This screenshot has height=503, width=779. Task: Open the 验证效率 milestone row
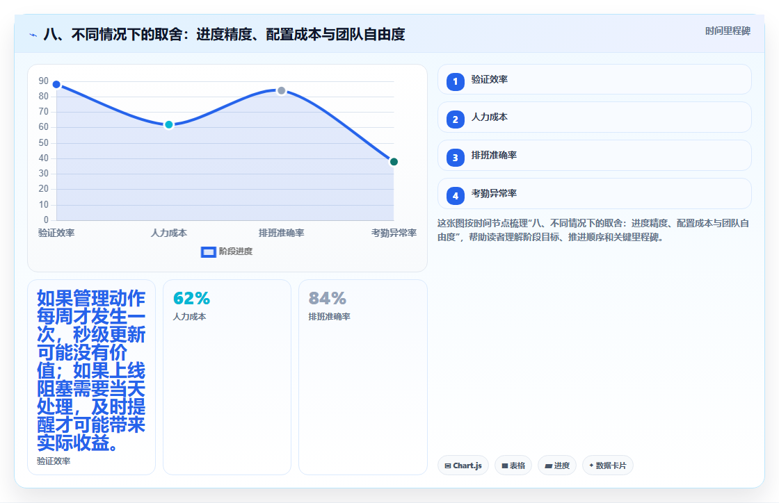coord(594,79)
